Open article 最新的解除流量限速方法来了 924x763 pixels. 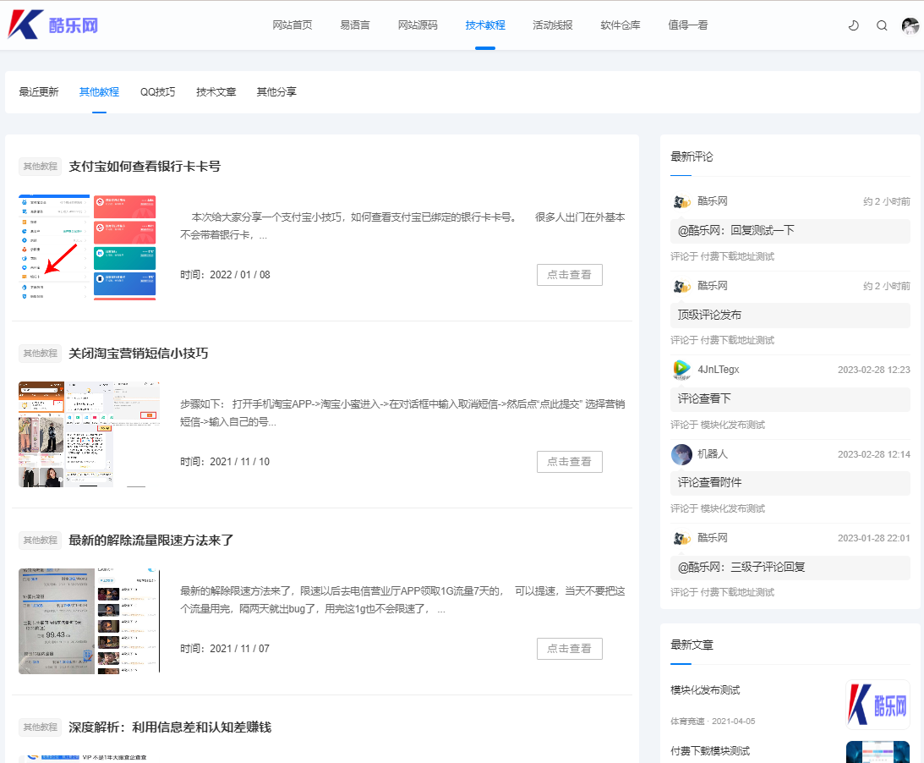click(150, 541)
